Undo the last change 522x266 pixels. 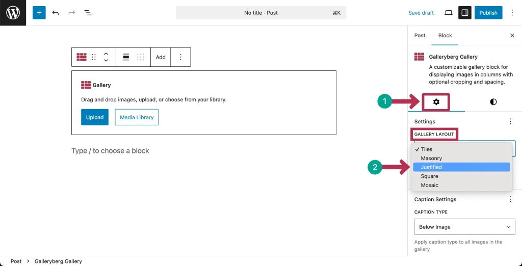(56, 13)
